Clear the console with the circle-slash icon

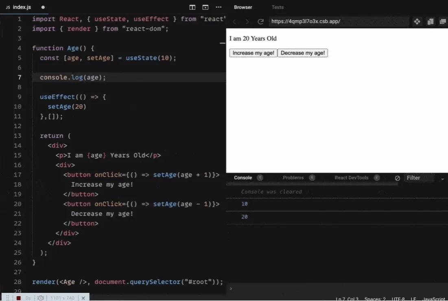coord(398,178)
